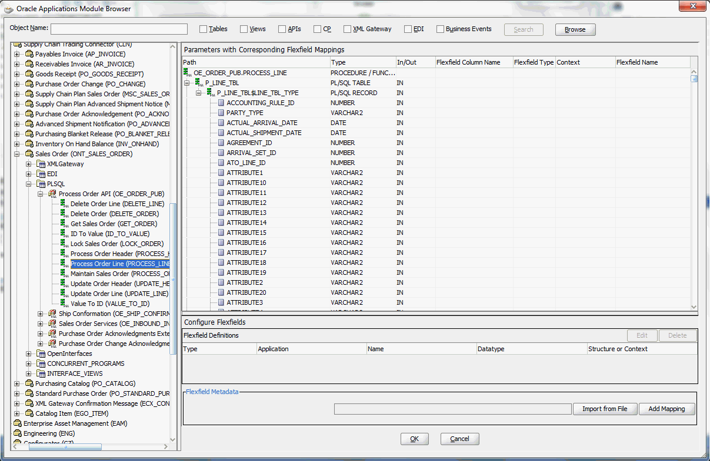Image resolution: width=710 pixels, height=461 pixels.
Task: Click the Get Sales Order procedure icon
Action: click(x=65, y=224)
